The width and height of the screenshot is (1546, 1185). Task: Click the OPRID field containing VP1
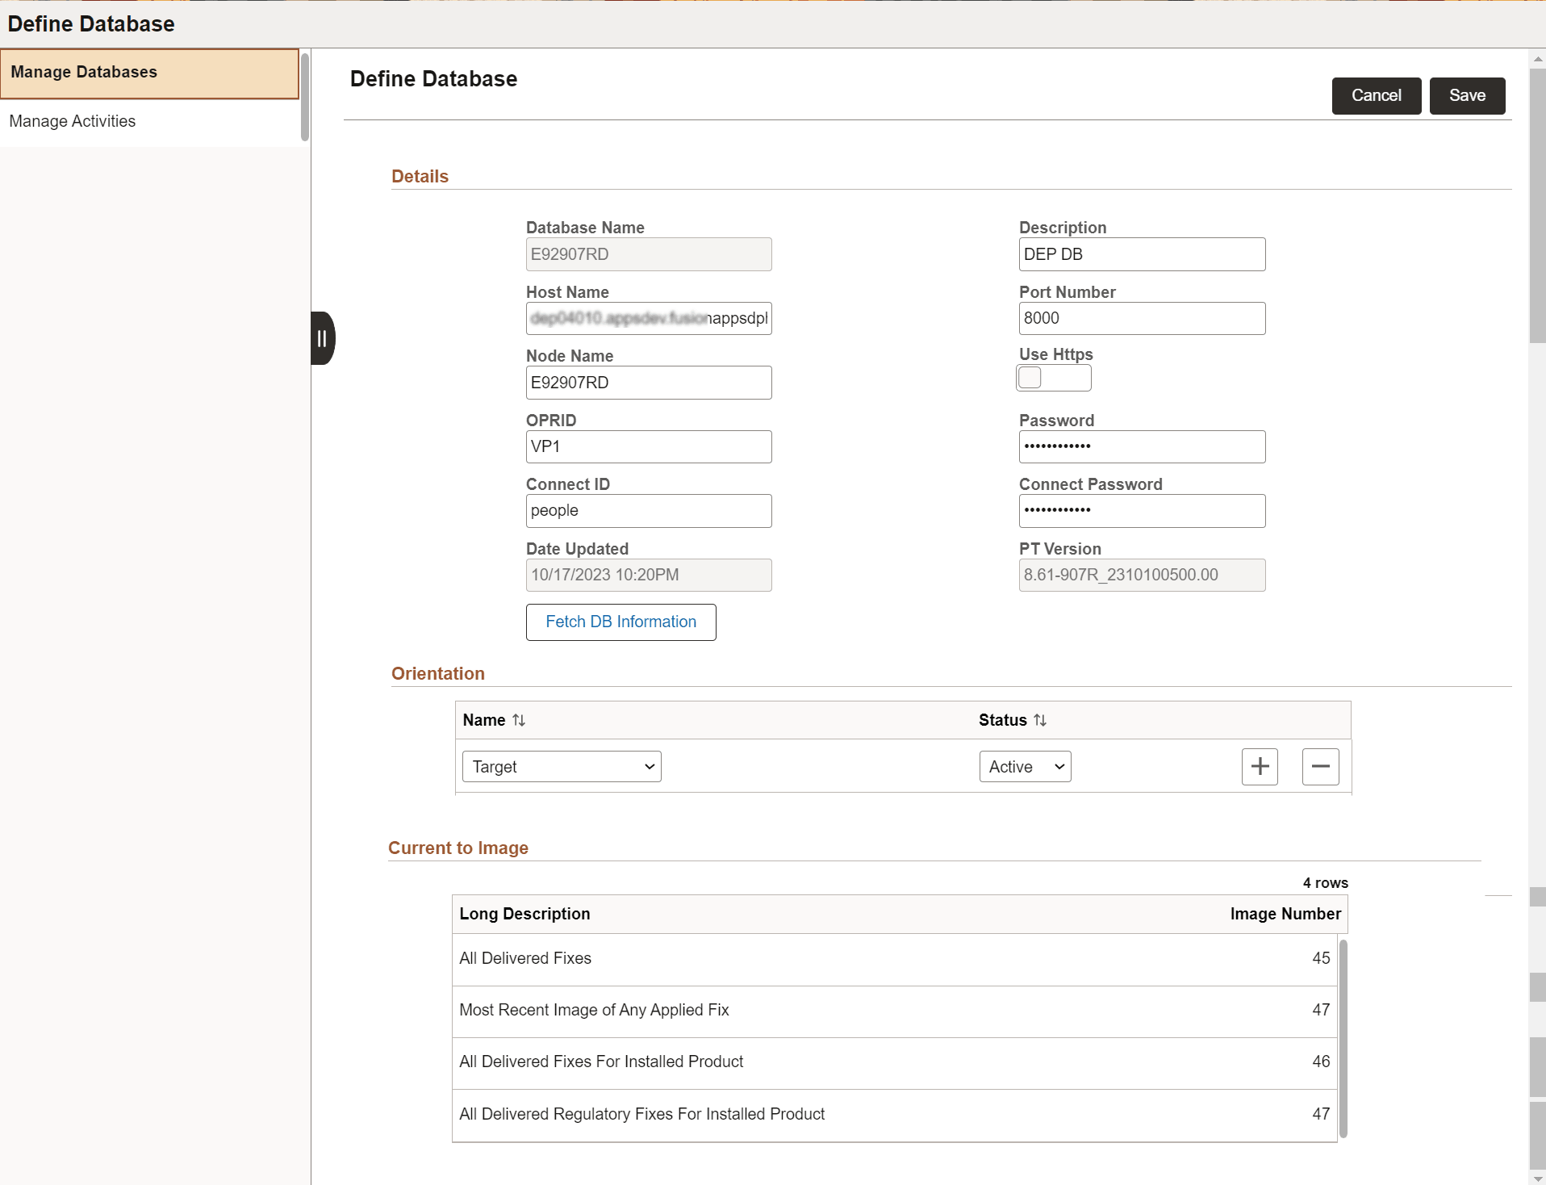click(x=648, y=446)
